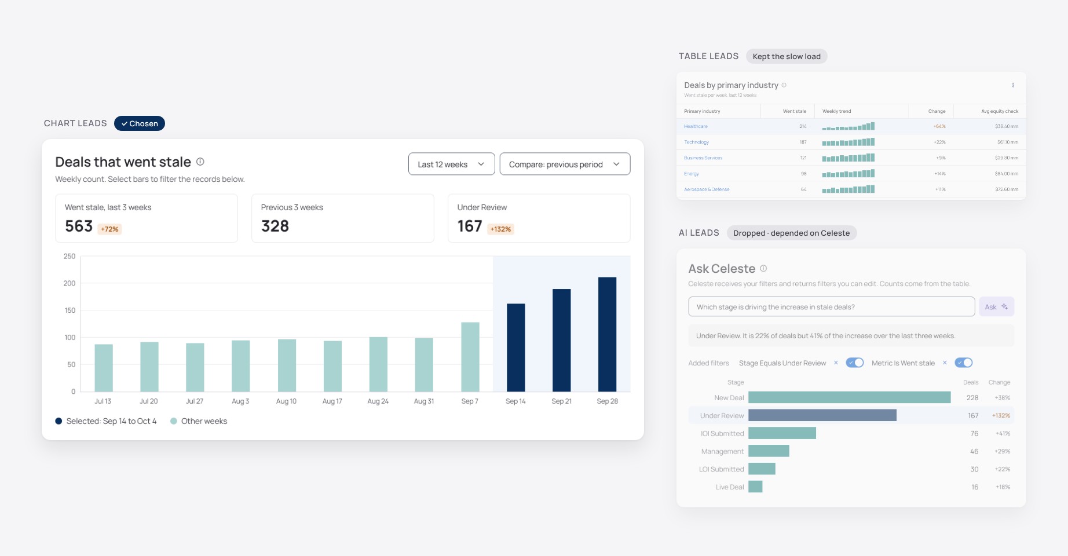The image size is (1068, 556).
Task: Click Dropped · depended on Celeste badge
Action: point(792,233)
